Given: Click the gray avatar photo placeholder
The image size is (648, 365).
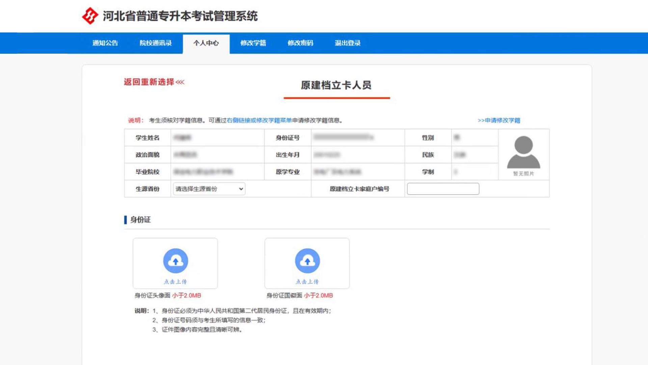Looking at the screenshot, I should click(x=523, y=152).
